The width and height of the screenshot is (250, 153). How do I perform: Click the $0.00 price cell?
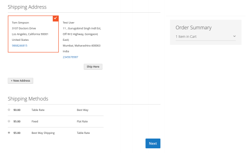(17, 110)
